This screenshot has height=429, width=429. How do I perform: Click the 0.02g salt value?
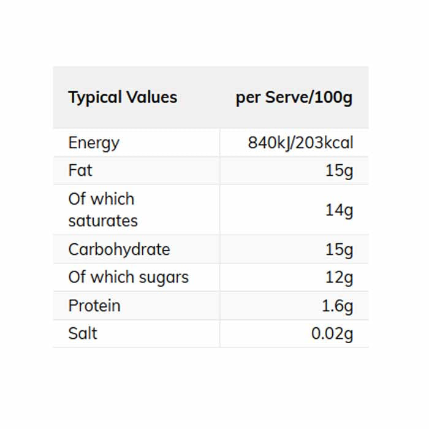(332, 333)
